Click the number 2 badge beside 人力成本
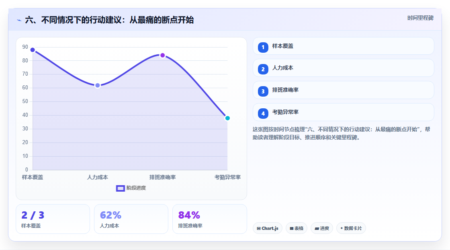 click(263, 69)
